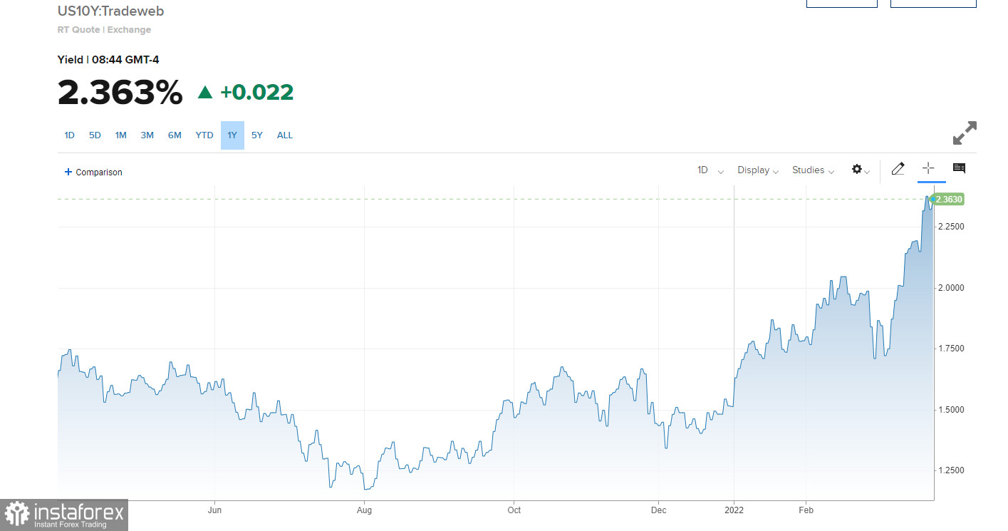Viewport: 1008px width, 531px height.
Task: Click the RT Quote | Exchange text
Action: (x=104, y=30)
